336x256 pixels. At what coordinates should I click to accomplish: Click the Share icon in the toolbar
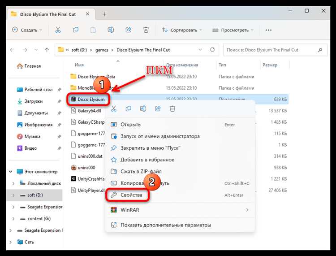point(129,30)
